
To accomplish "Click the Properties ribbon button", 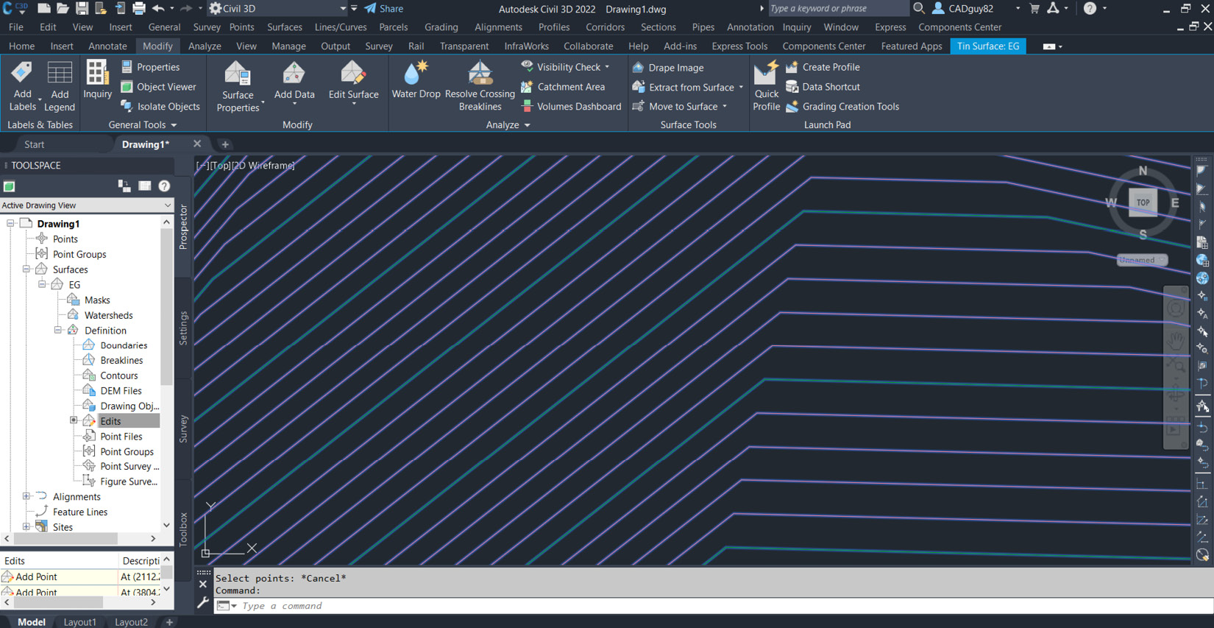I will (x=150, y=67).
